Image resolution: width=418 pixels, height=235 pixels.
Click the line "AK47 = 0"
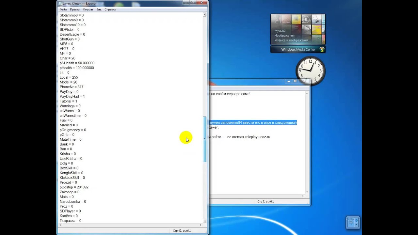pos(67,49)
